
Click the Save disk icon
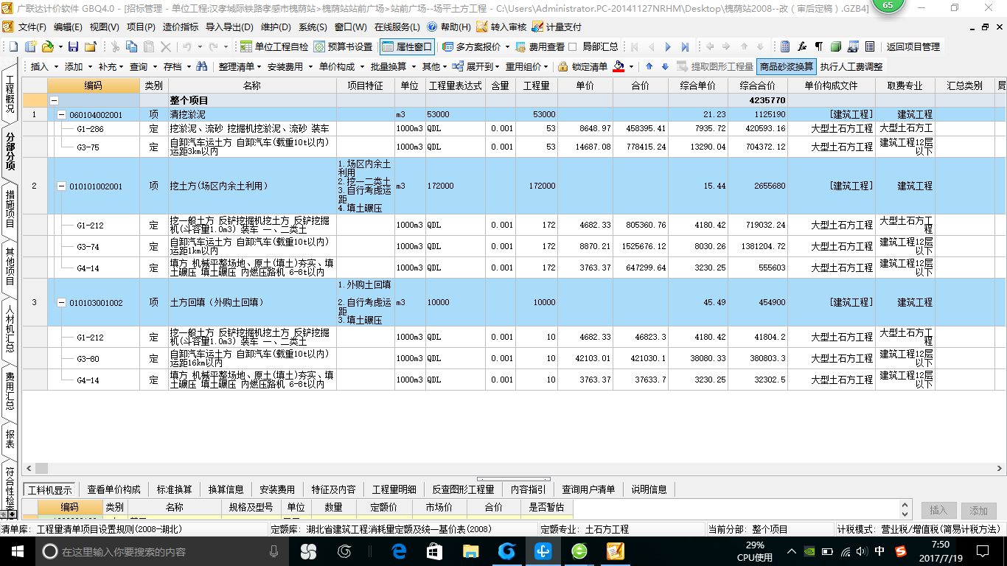coord(73,46)
